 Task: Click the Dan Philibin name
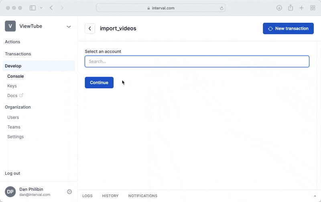point(31,189)
